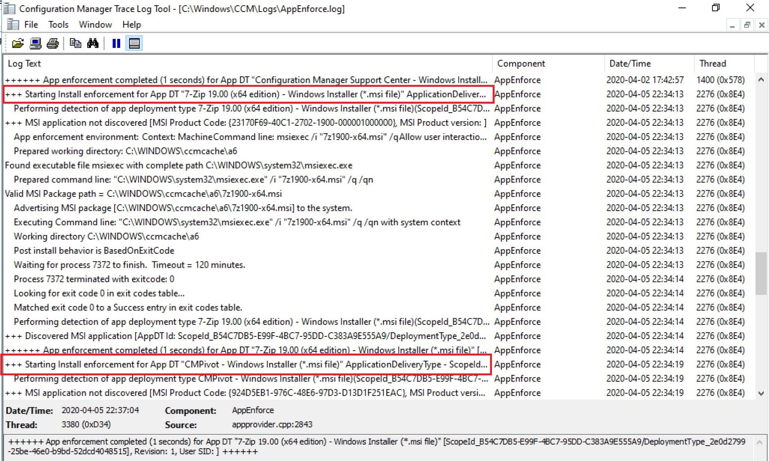Open the Help menu

click(x=131, y=24)
